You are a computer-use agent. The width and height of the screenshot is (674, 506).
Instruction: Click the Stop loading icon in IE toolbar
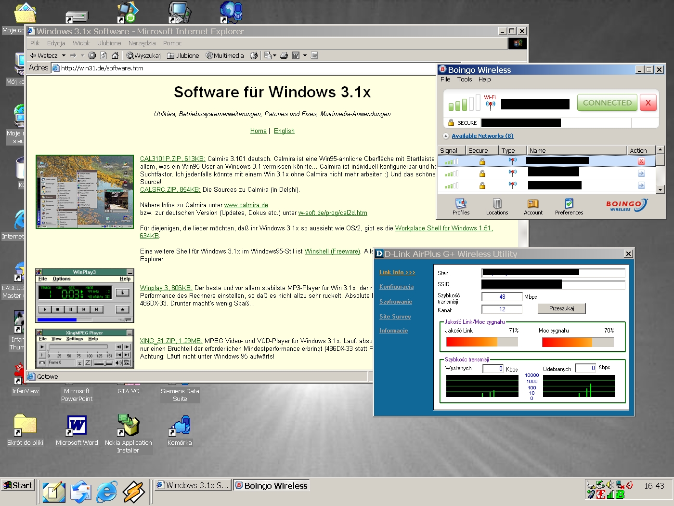[x=92, y=55]
